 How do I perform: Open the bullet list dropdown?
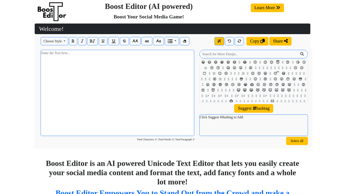click(x=172, y=41)
